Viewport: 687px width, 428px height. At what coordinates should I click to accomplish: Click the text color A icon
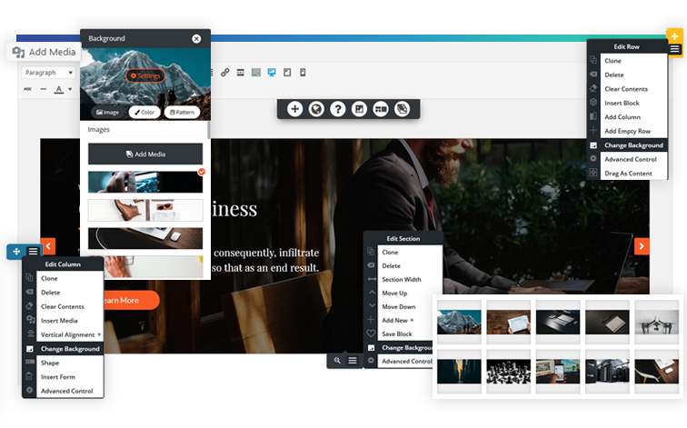59,89
